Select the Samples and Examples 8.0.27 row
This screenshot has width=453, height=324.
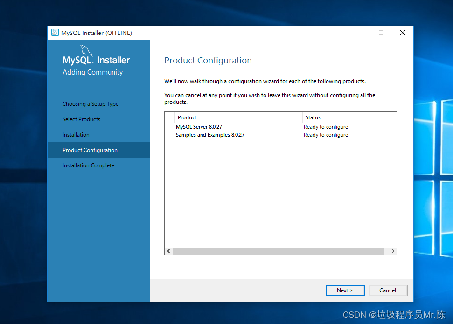[280, 135]
